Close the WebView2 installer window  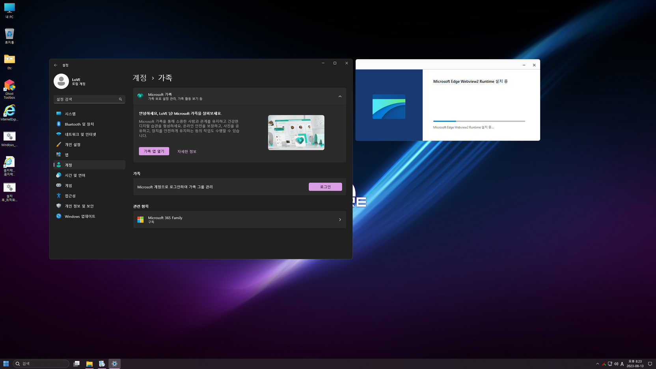pos(534,65)
